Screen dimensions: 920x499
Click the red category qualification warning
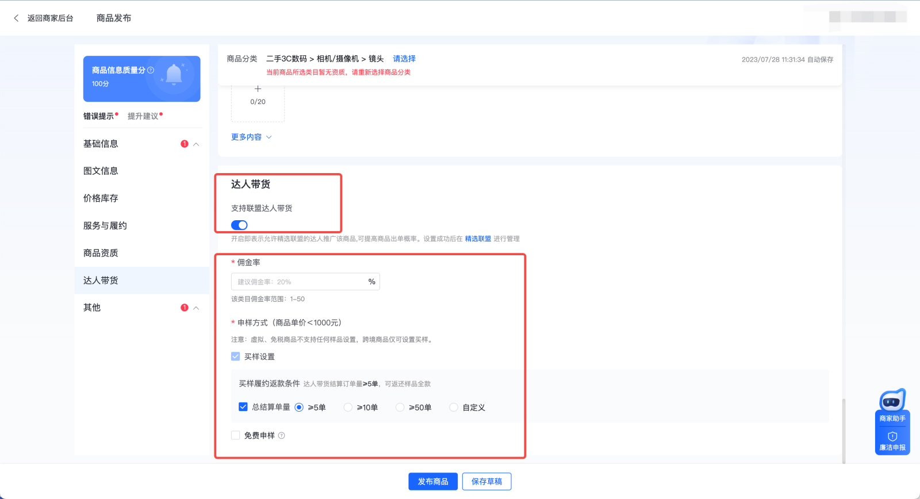point(338,72)
